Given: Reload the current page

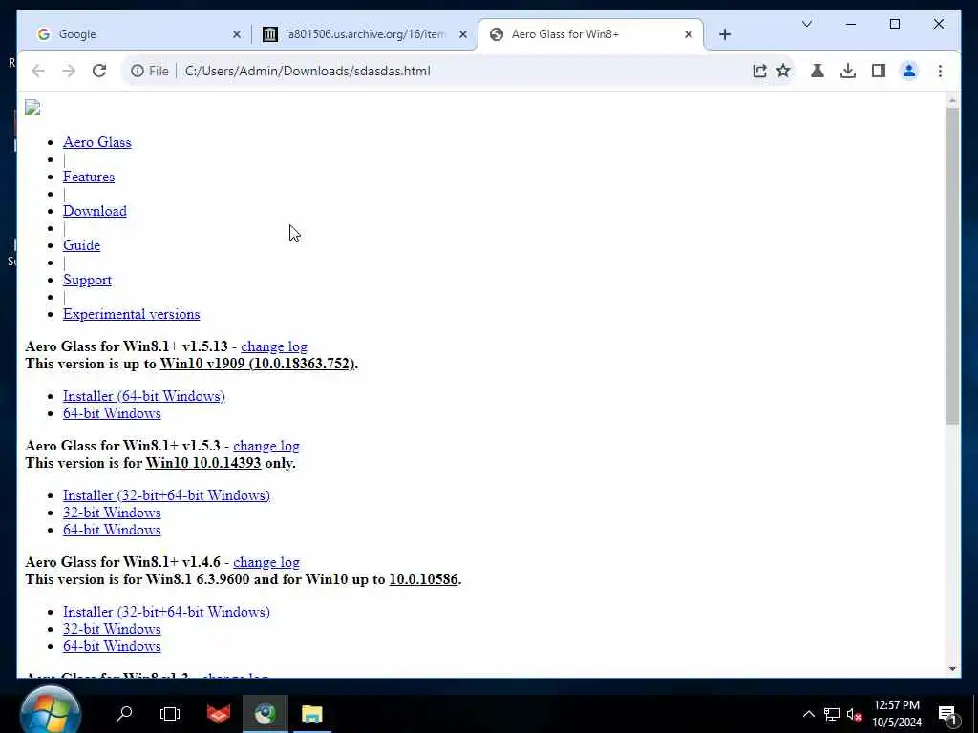Looking at the screenshot, I should (99, 71).
